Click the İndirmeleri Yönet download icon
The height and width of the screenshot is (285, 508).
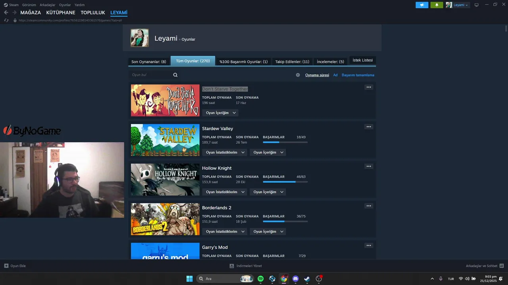[x=232, y=266]
